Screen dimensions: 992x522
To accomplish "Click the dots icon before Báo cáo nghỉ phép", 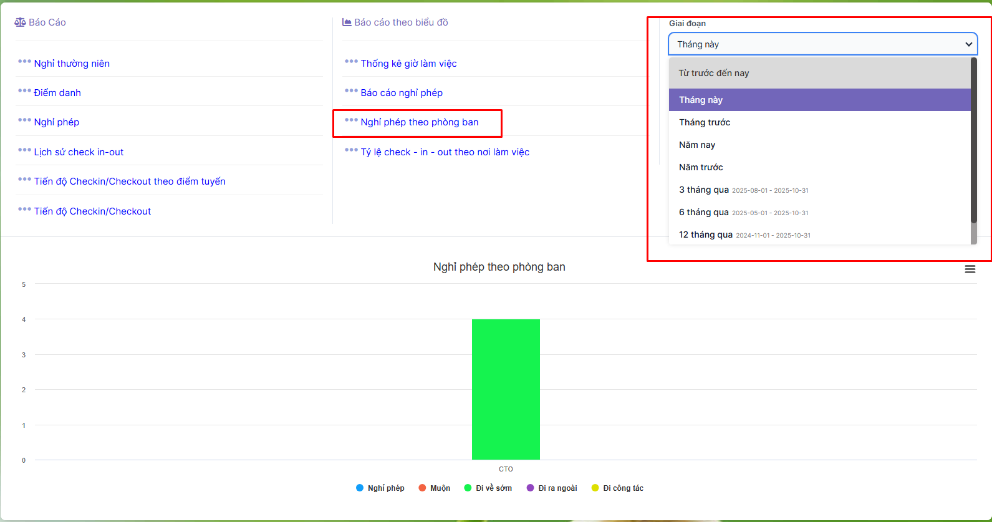I will pos(351,91).
